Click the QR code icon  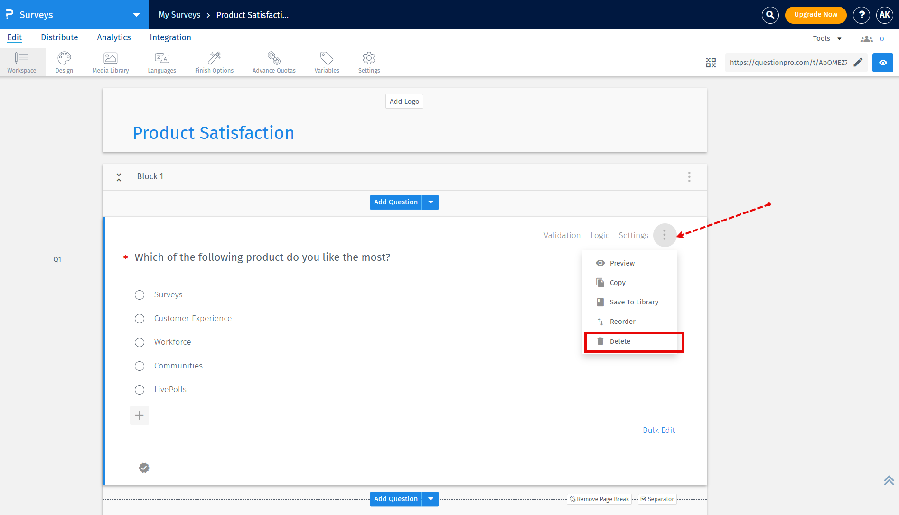[x=711, y=63]
